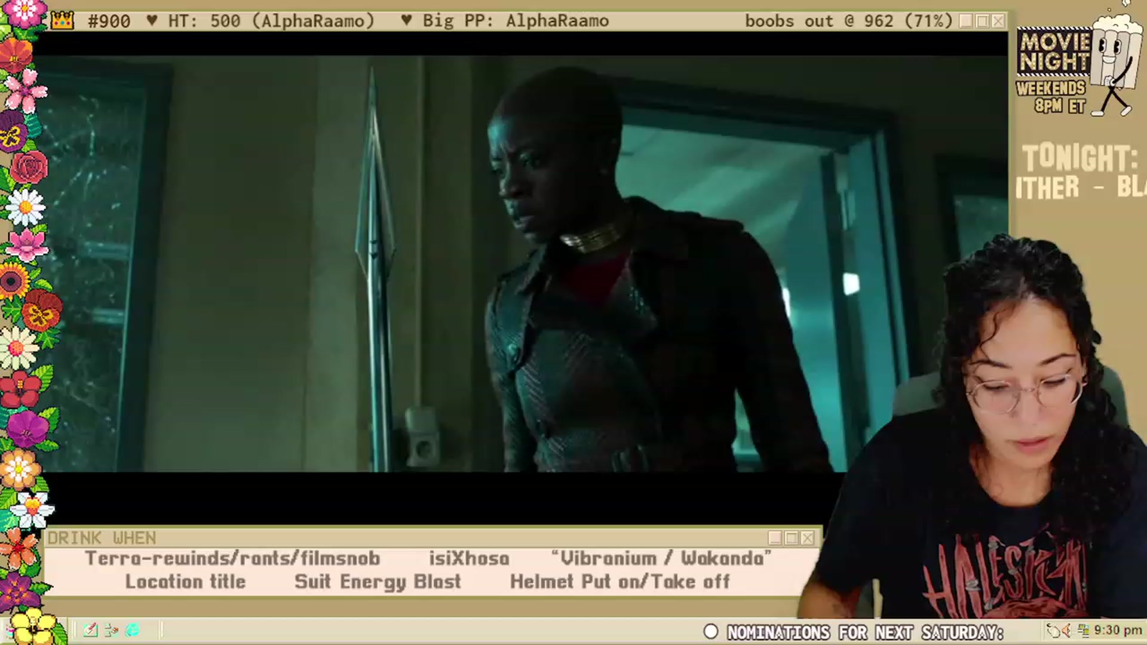Click the white circle before NOMINATIONS
1147x645 pixels.
tap(710, 632)
